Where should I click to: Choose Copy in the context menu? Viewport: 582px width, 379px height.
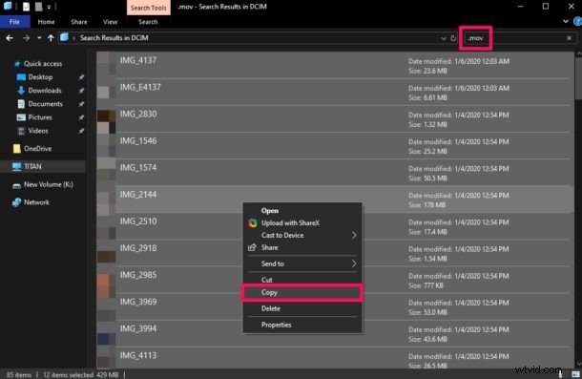[x=302, y=292]
